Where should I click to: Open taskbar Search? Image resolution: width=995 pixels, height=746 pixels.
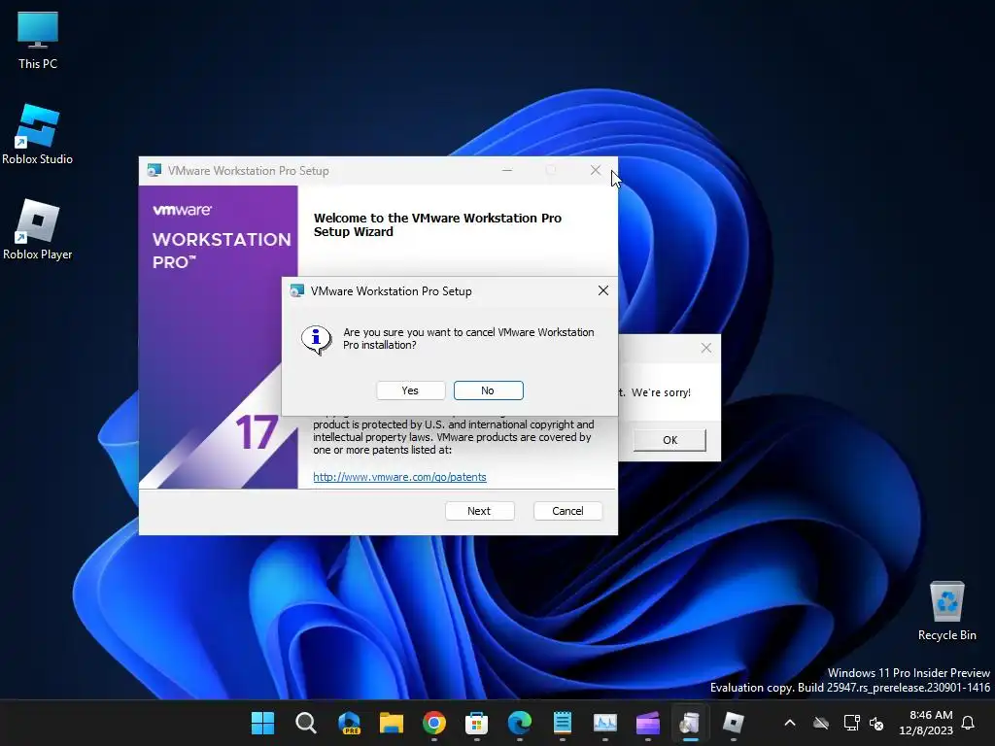(x=306, y=723)
